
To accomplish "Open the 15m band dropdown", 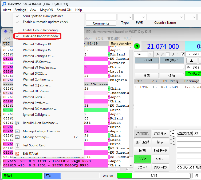I will pos(150,54).
